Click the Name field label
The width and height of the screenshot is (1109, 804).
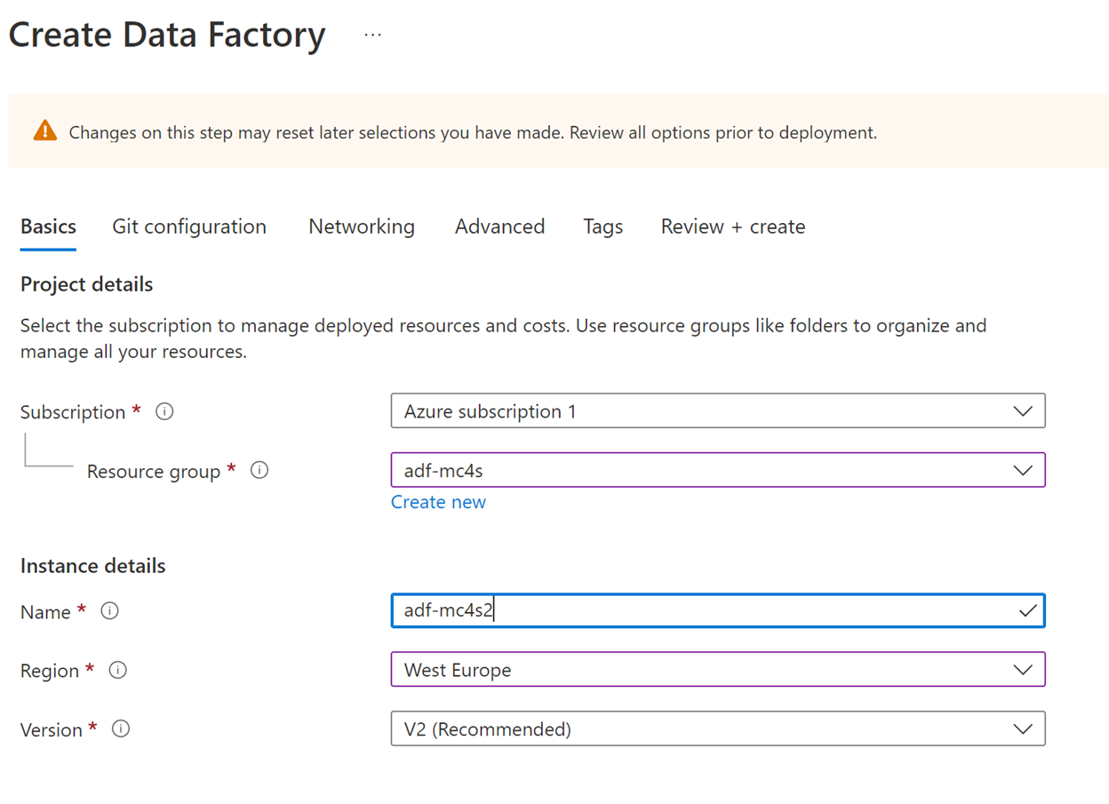(x=45, y=612)
